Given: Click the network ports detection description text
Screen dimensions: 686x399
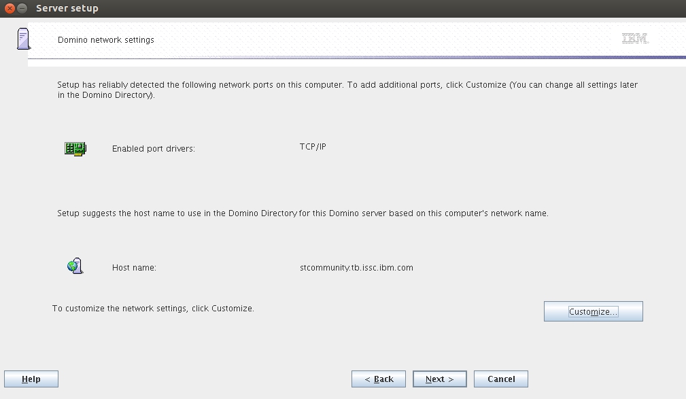Looking at the screenshot, I should 347,90.
